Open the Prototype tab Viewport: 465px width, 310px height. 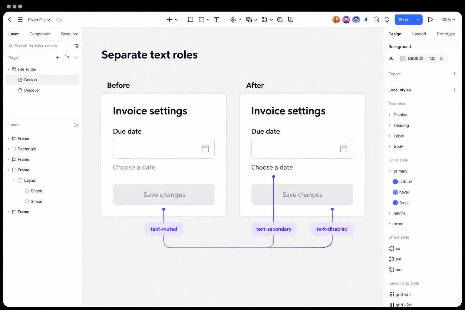(x=446, y=34)
